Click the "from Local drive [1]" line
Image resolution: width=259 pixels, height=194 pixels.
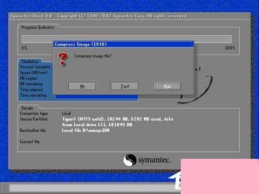point(97,125)
